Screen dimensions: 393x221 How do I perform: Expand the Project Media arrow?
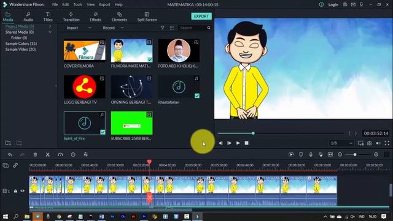(50, 26)
